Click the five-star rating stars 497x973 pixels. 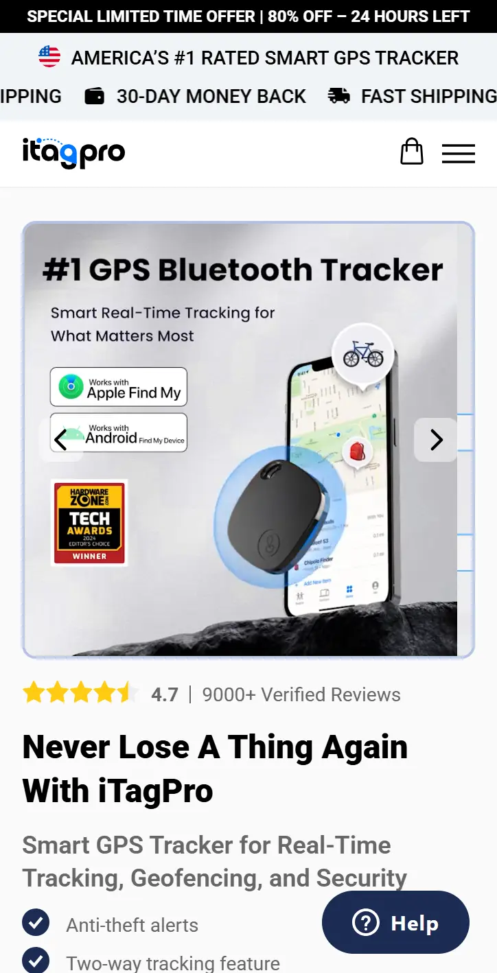[80, 693]
